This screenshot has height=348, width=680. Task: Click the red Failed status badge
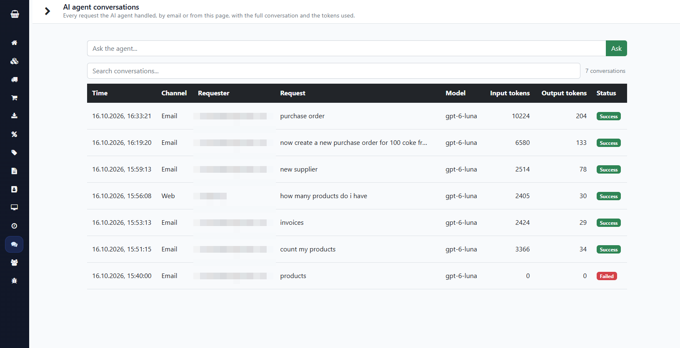click(607, 276)
